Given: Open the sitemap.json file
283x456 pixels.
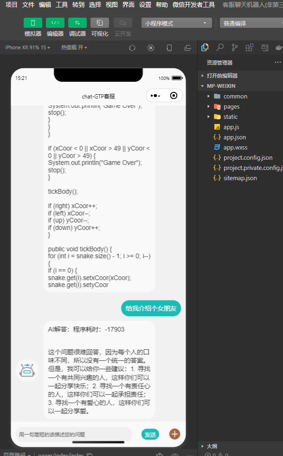Looking at the screenshot, I should pyautogui.click(x=240, y=178).
